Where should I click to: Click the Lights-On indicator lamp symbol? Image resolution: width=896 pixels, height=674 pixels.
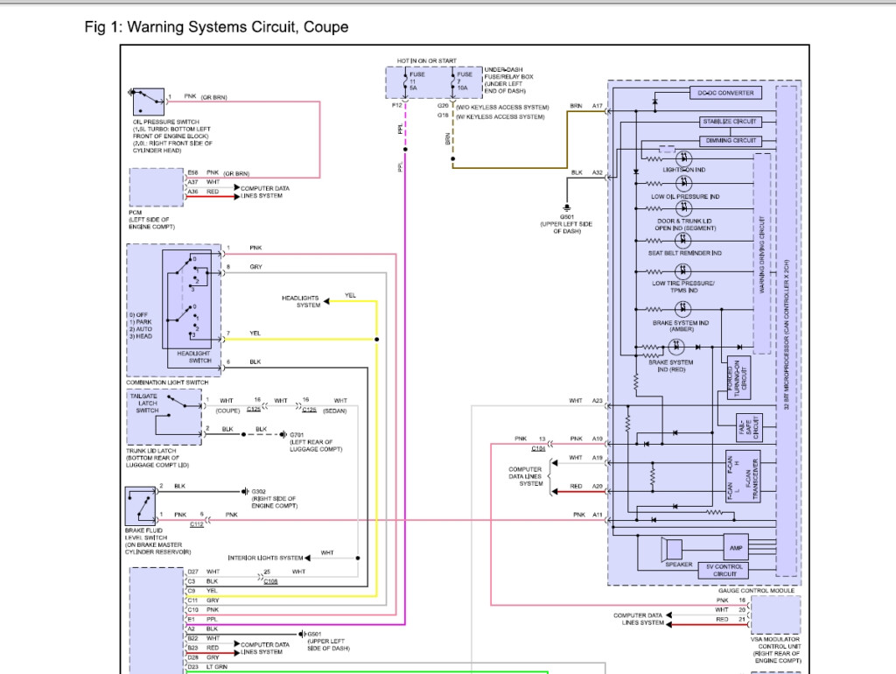pyautogui.click(x=683, y=158)
